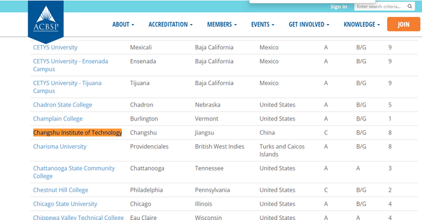The image size is (422, 220).
Task: Click the Sign In link
Action: point(339,7)
